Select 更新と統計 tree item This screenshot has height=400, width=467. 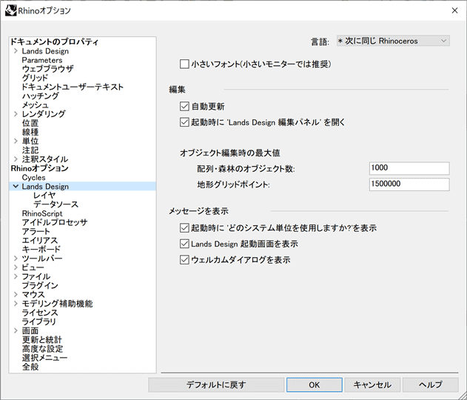click(42, 339)
